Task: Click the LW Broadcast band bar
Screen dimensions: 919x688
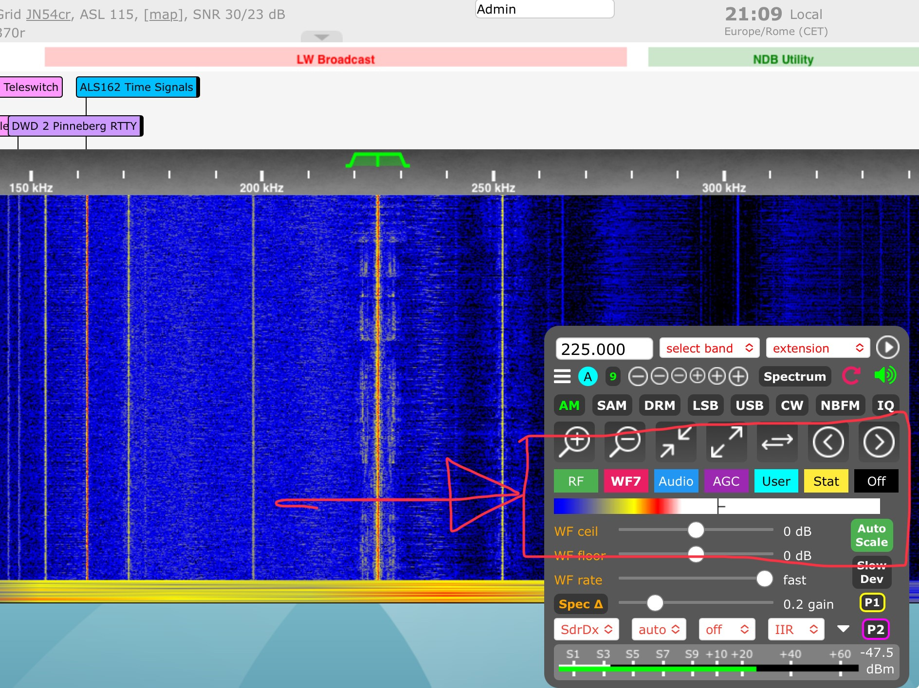Action: (335, 57)
